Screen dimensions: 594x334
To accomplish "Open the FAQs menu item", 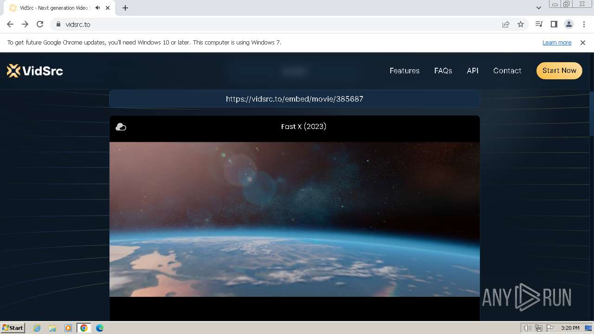I will (x=443, y=71).
